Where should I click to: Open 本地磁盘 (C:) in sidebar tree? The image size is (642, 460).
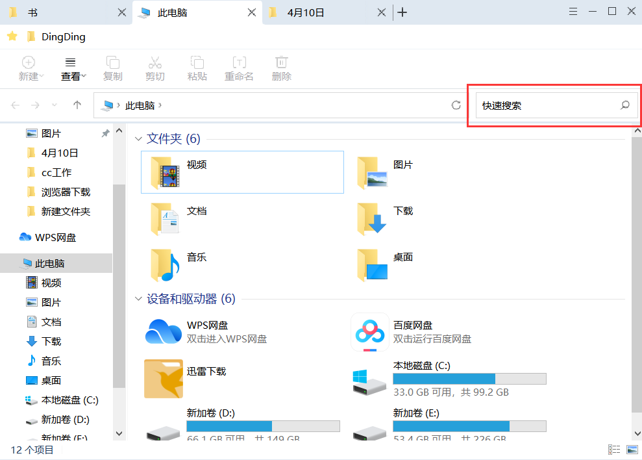tap(62, 400)
